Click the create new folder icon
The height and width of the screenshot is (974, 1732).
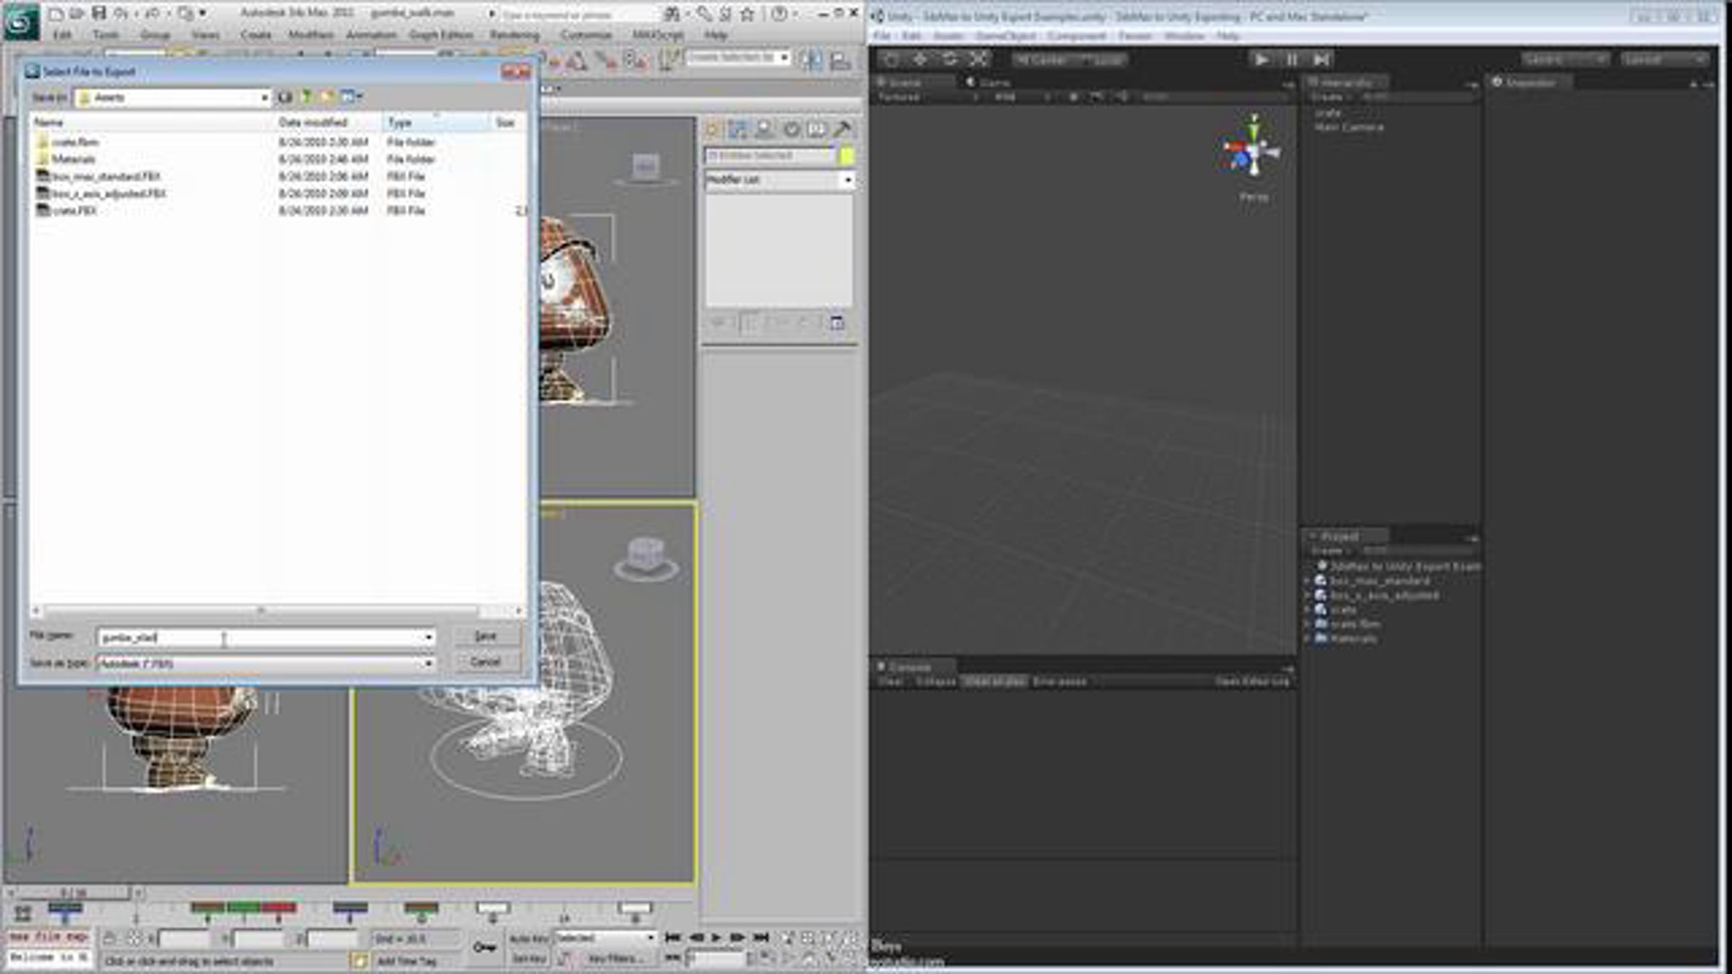coord(328,97)
